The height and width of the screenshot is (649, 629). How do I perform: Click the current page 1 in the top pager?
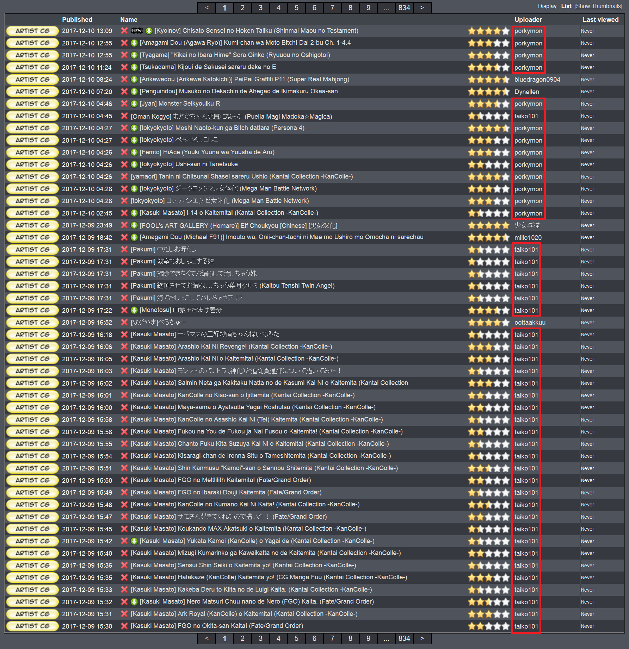[x=224, y=8]
